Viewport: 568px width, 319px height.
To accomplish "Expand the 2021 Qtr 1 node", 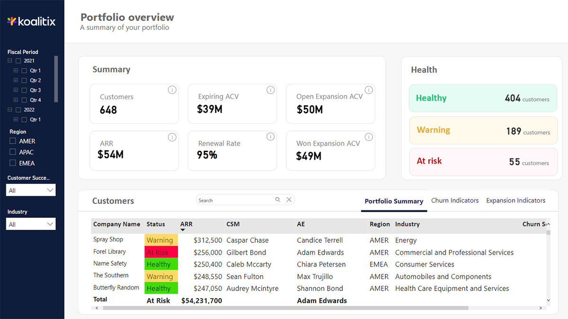I will coord(16,71).
